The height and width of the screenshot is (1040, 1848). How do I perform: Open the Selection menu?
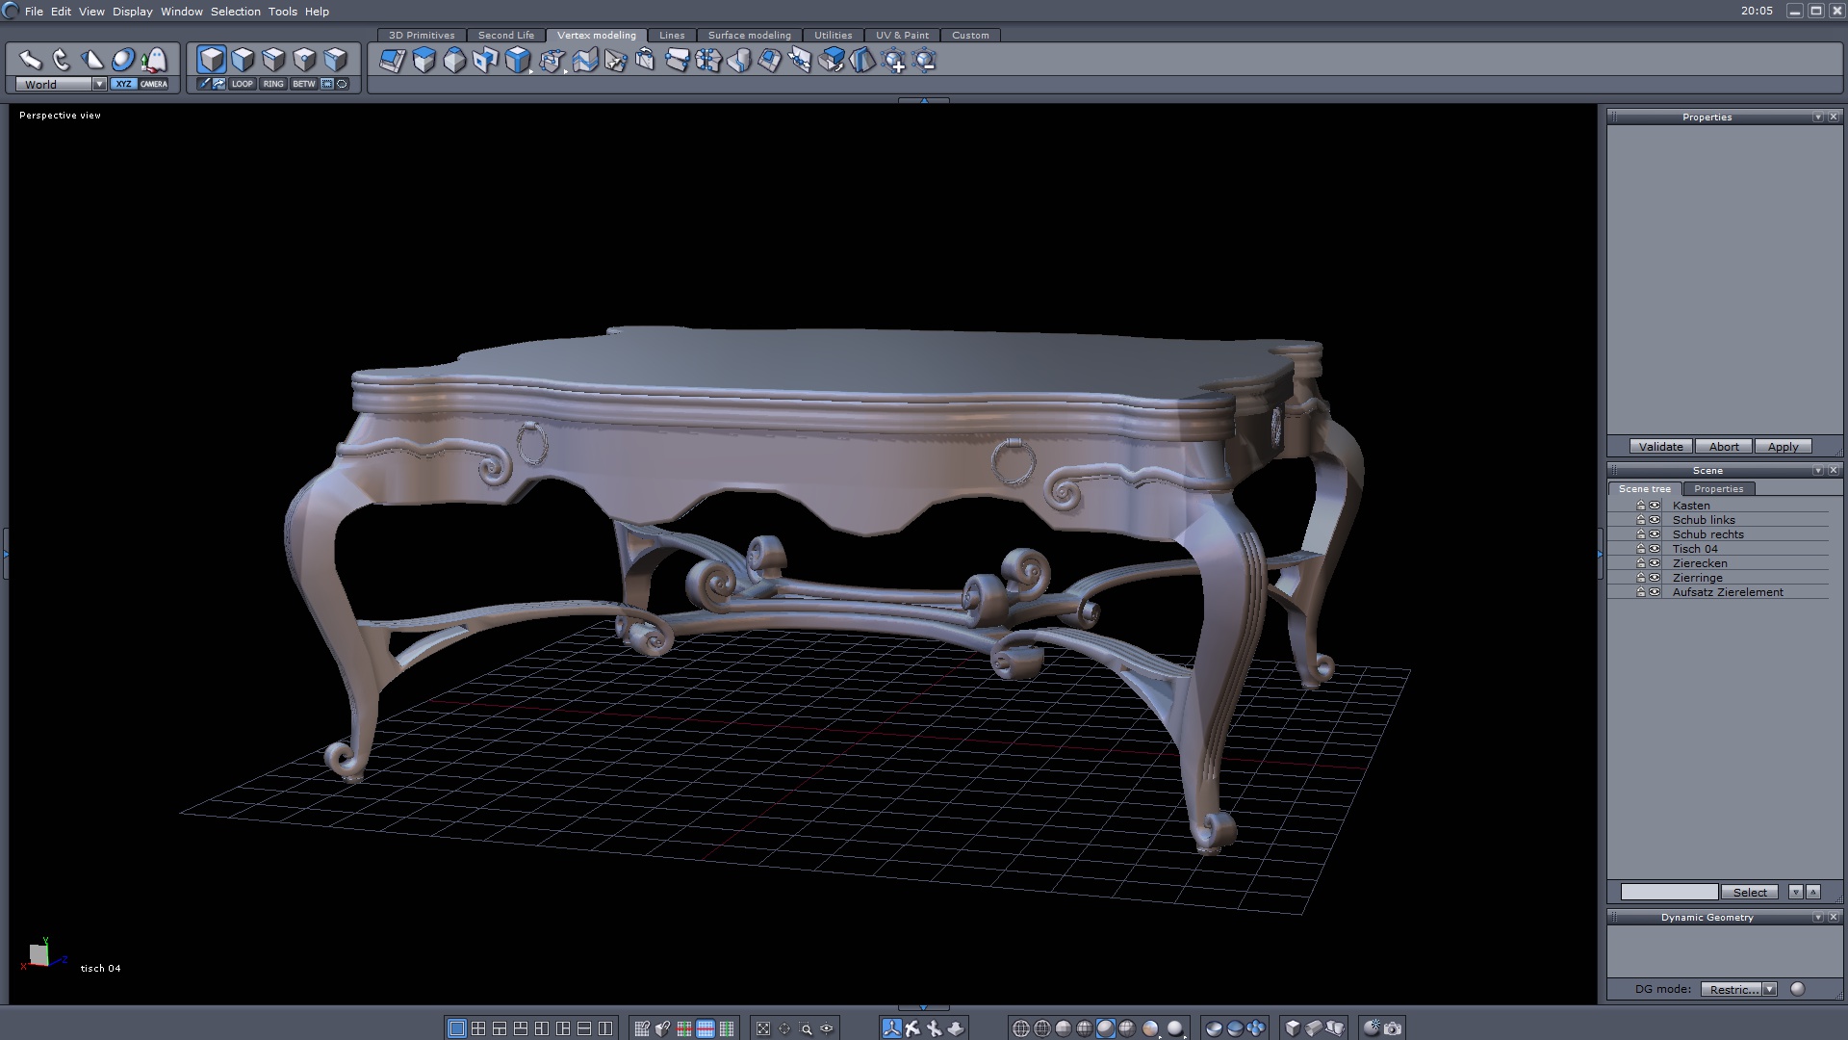pyautogui.click(x=236, y=12)
